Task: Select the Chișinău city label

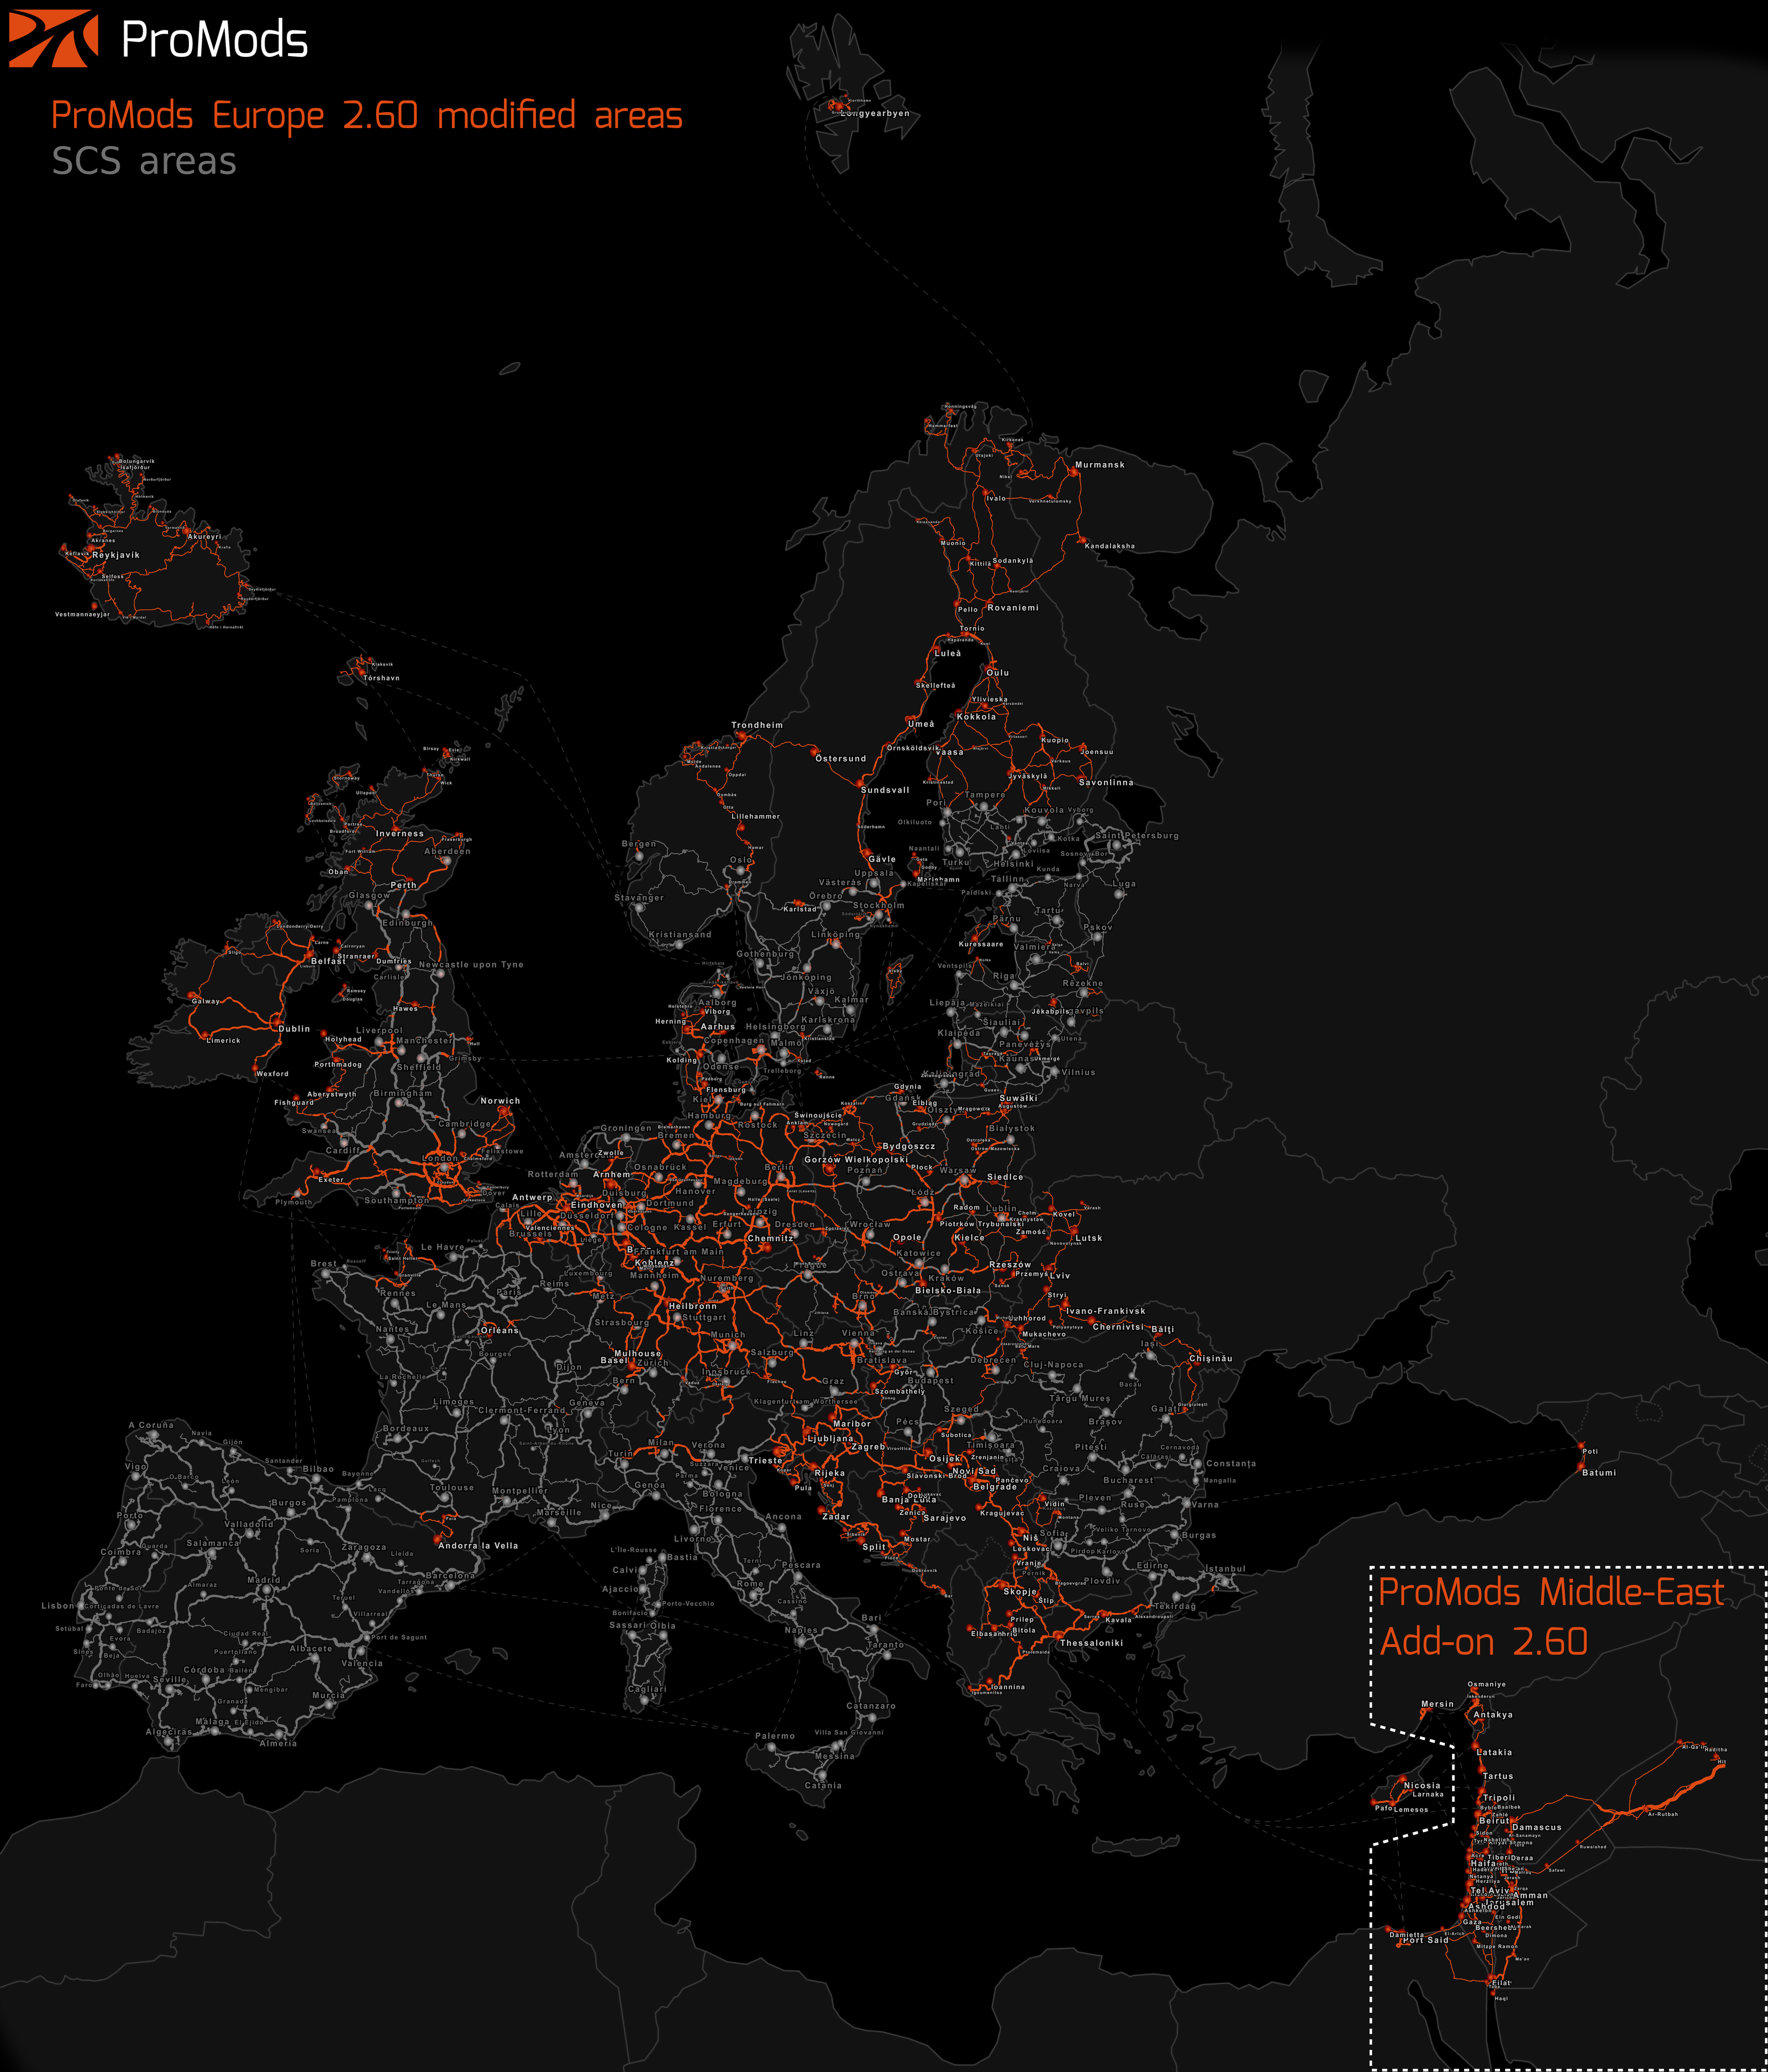Action: 1211,1358
